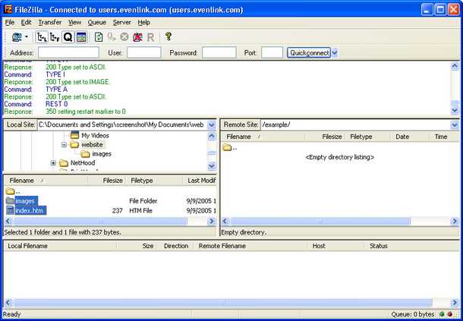
Task: Open the Transfer menu
Action: coord(50,23)
